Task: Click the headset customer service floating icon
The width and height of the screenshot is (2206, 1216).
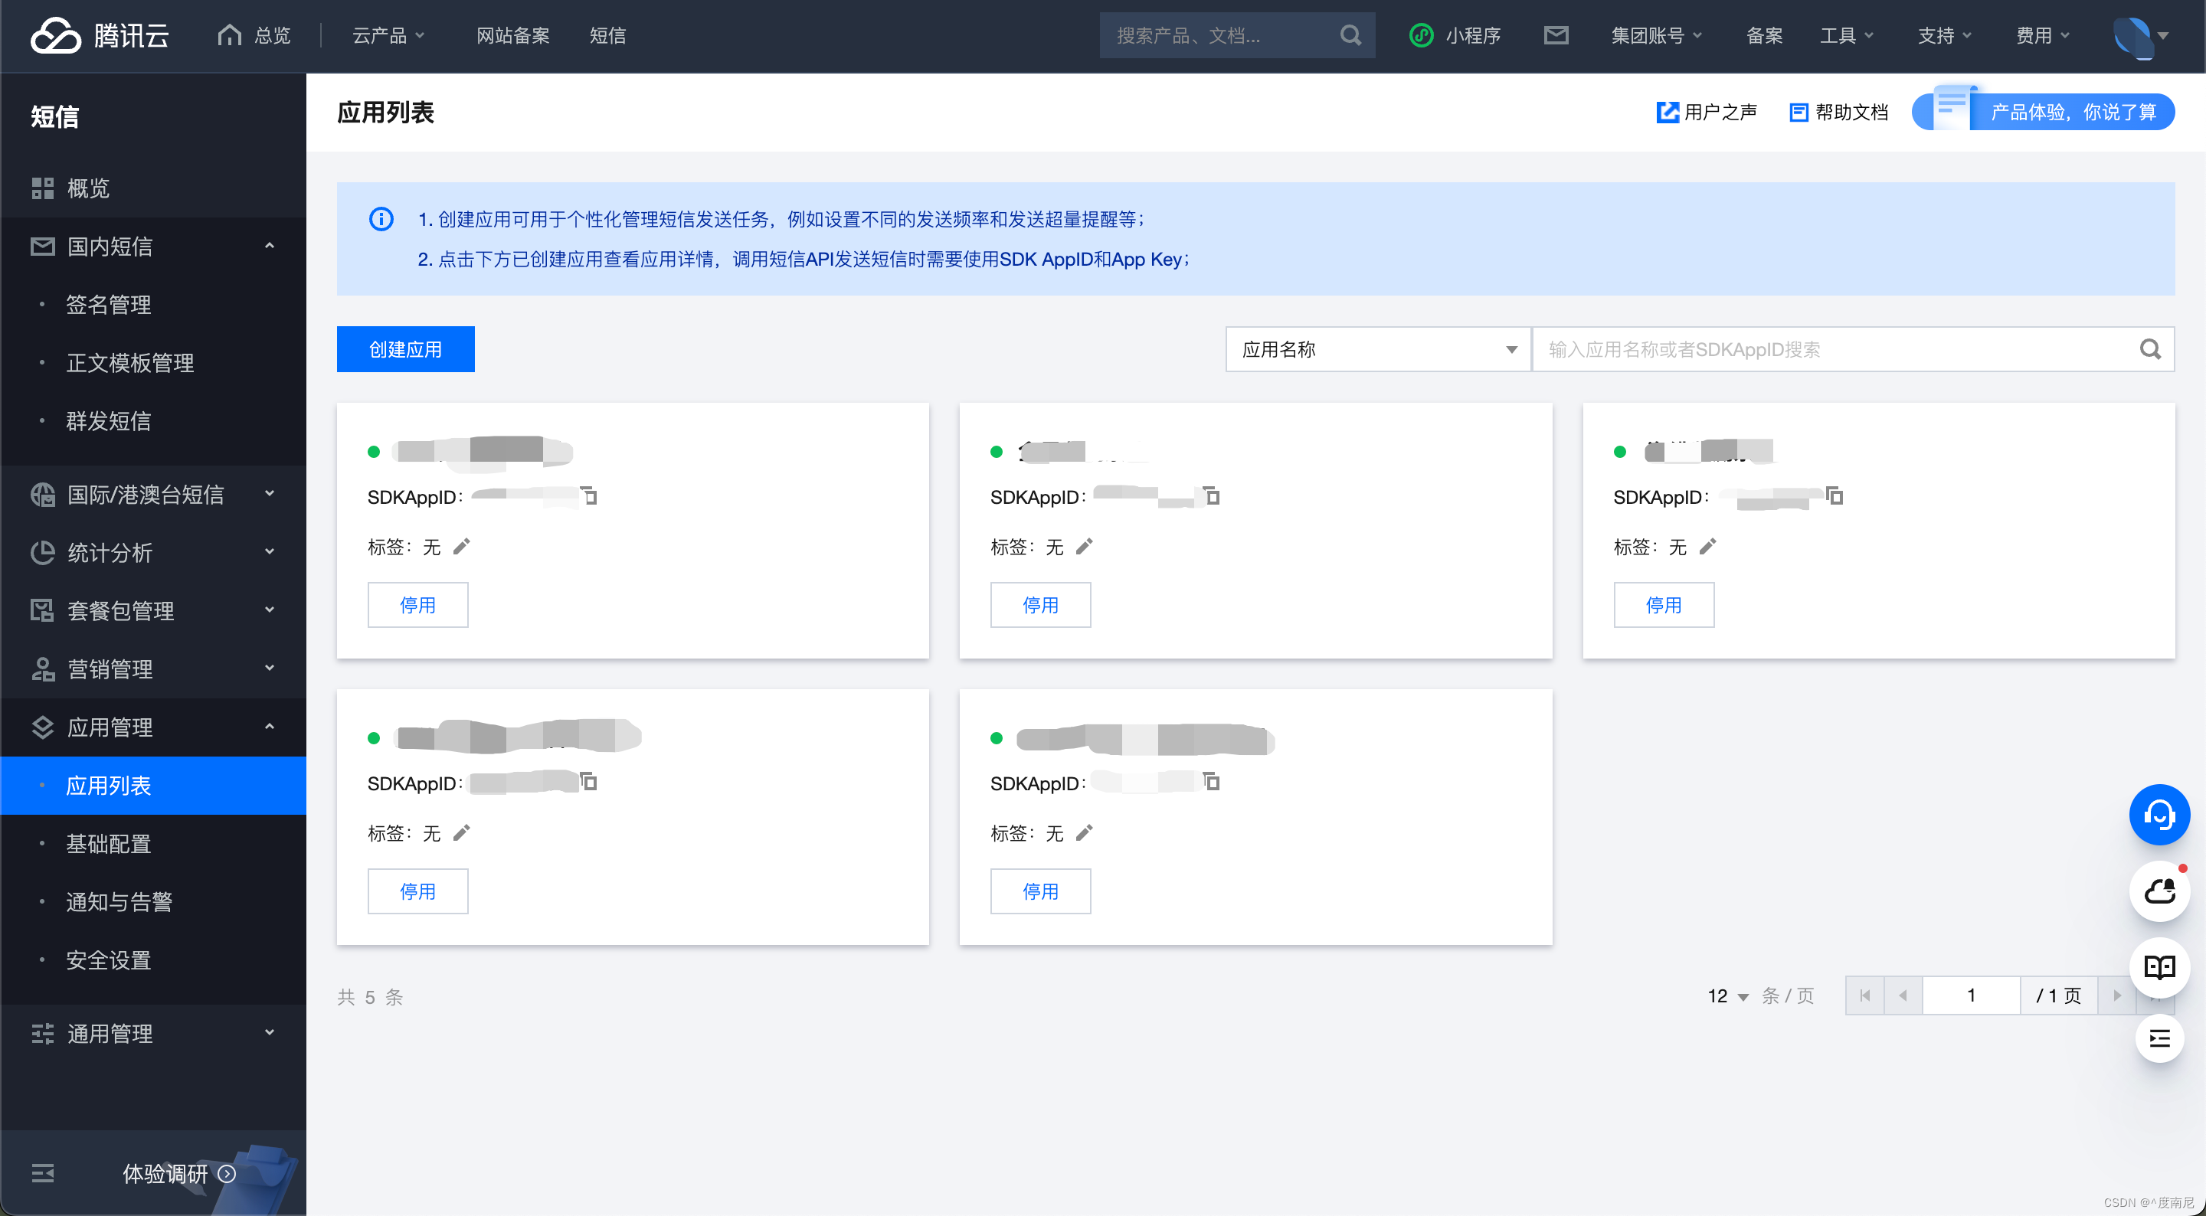Action: pyautogui.click(x=2159, y=815)
